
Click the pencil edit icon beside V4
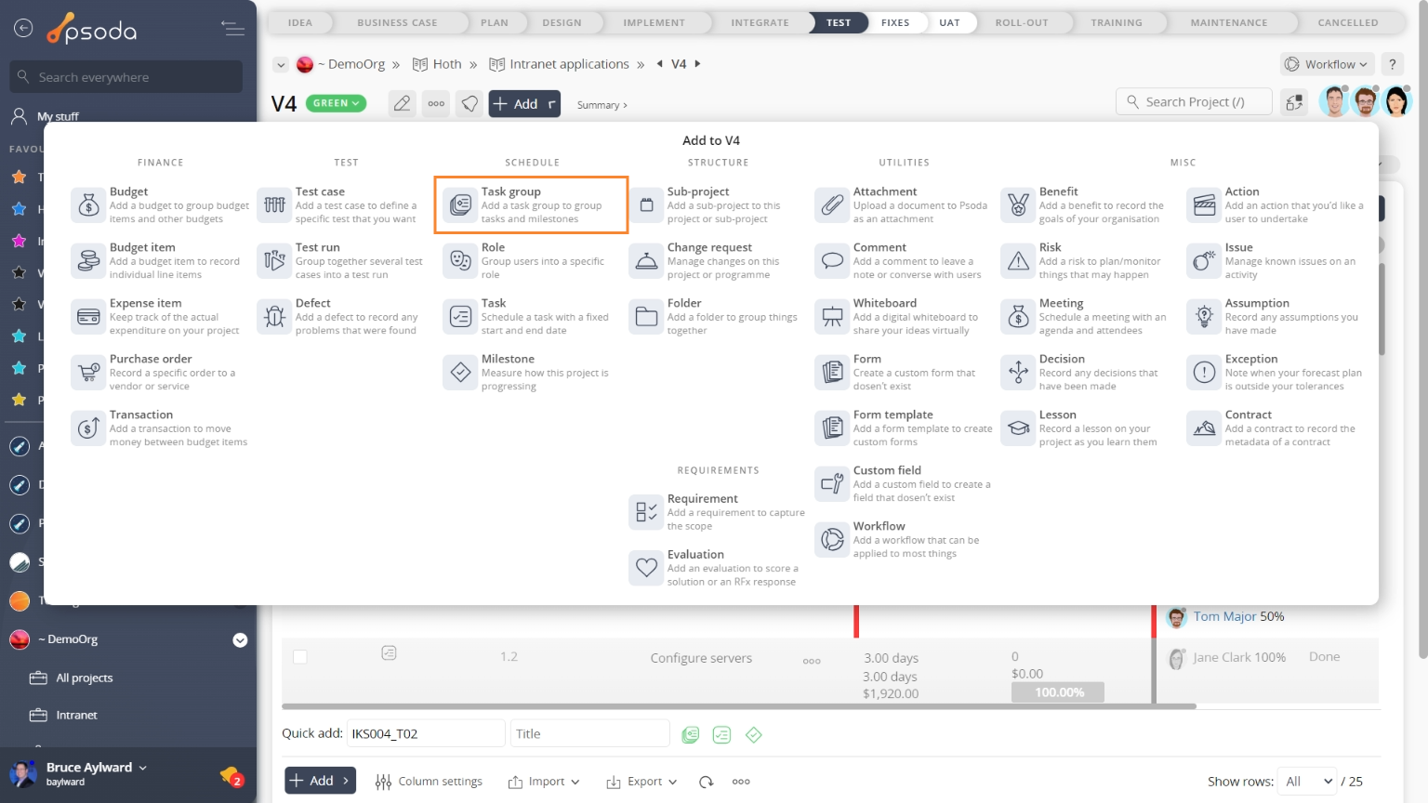coord(402,104)
